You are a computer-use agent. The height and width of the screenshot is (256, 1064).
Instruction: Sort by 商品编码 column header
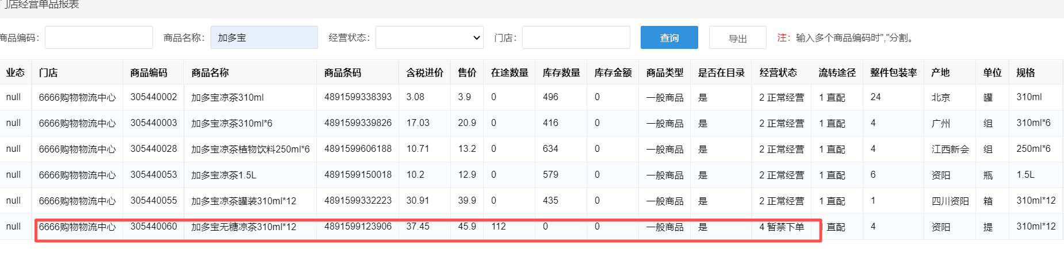click(x=148, y=72)
